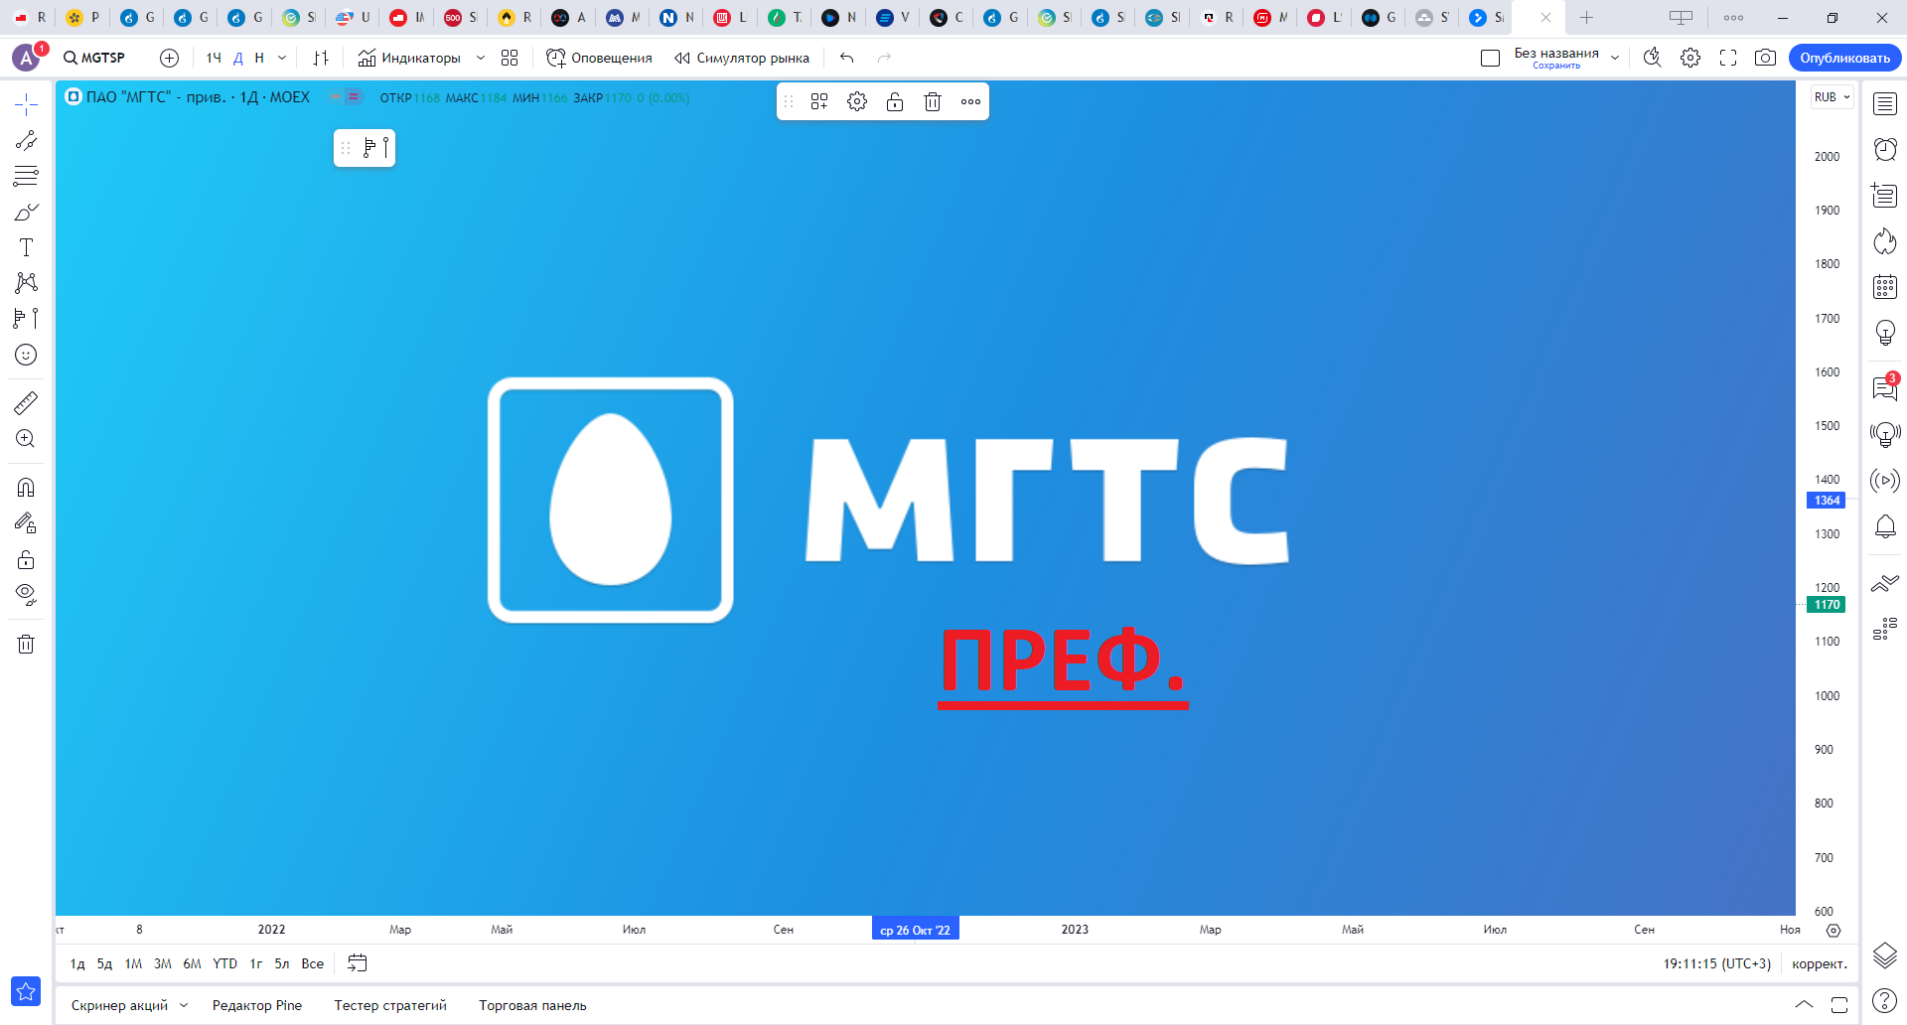1907x1025 pixels.
Task: Delete the selected drawing in floating toolbar
Action: click(933, 101)
